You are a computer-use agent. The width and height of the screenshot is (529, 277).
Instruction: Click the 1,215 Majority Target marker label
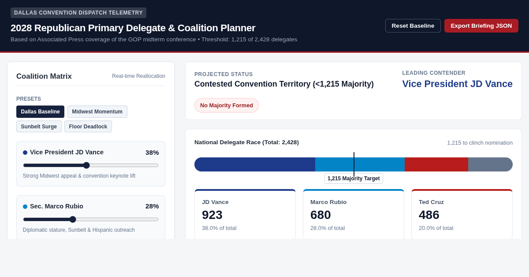pos(354,179)
